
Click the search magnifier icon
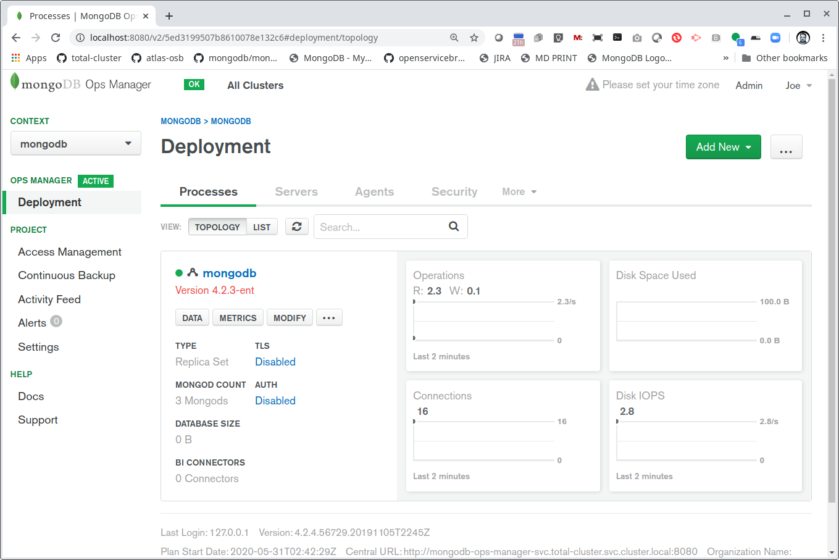[x=454, y=227]
